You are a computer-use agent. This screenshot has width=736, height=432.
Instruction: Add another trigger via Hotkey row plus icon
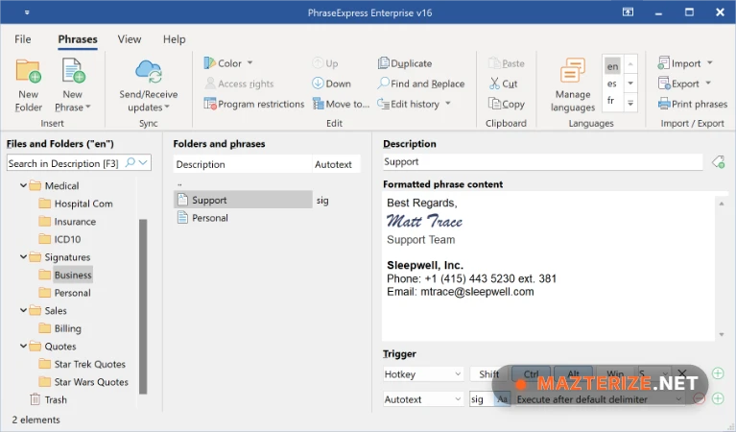[718, 373]
